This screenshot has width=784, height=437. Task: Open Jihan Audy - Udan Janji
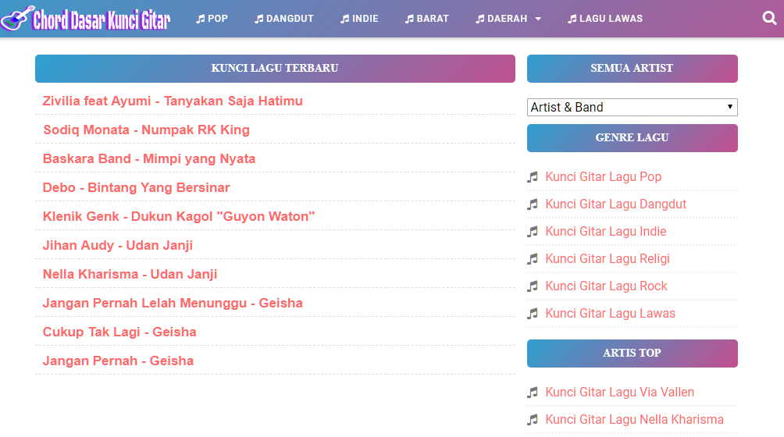pos(117,246)
